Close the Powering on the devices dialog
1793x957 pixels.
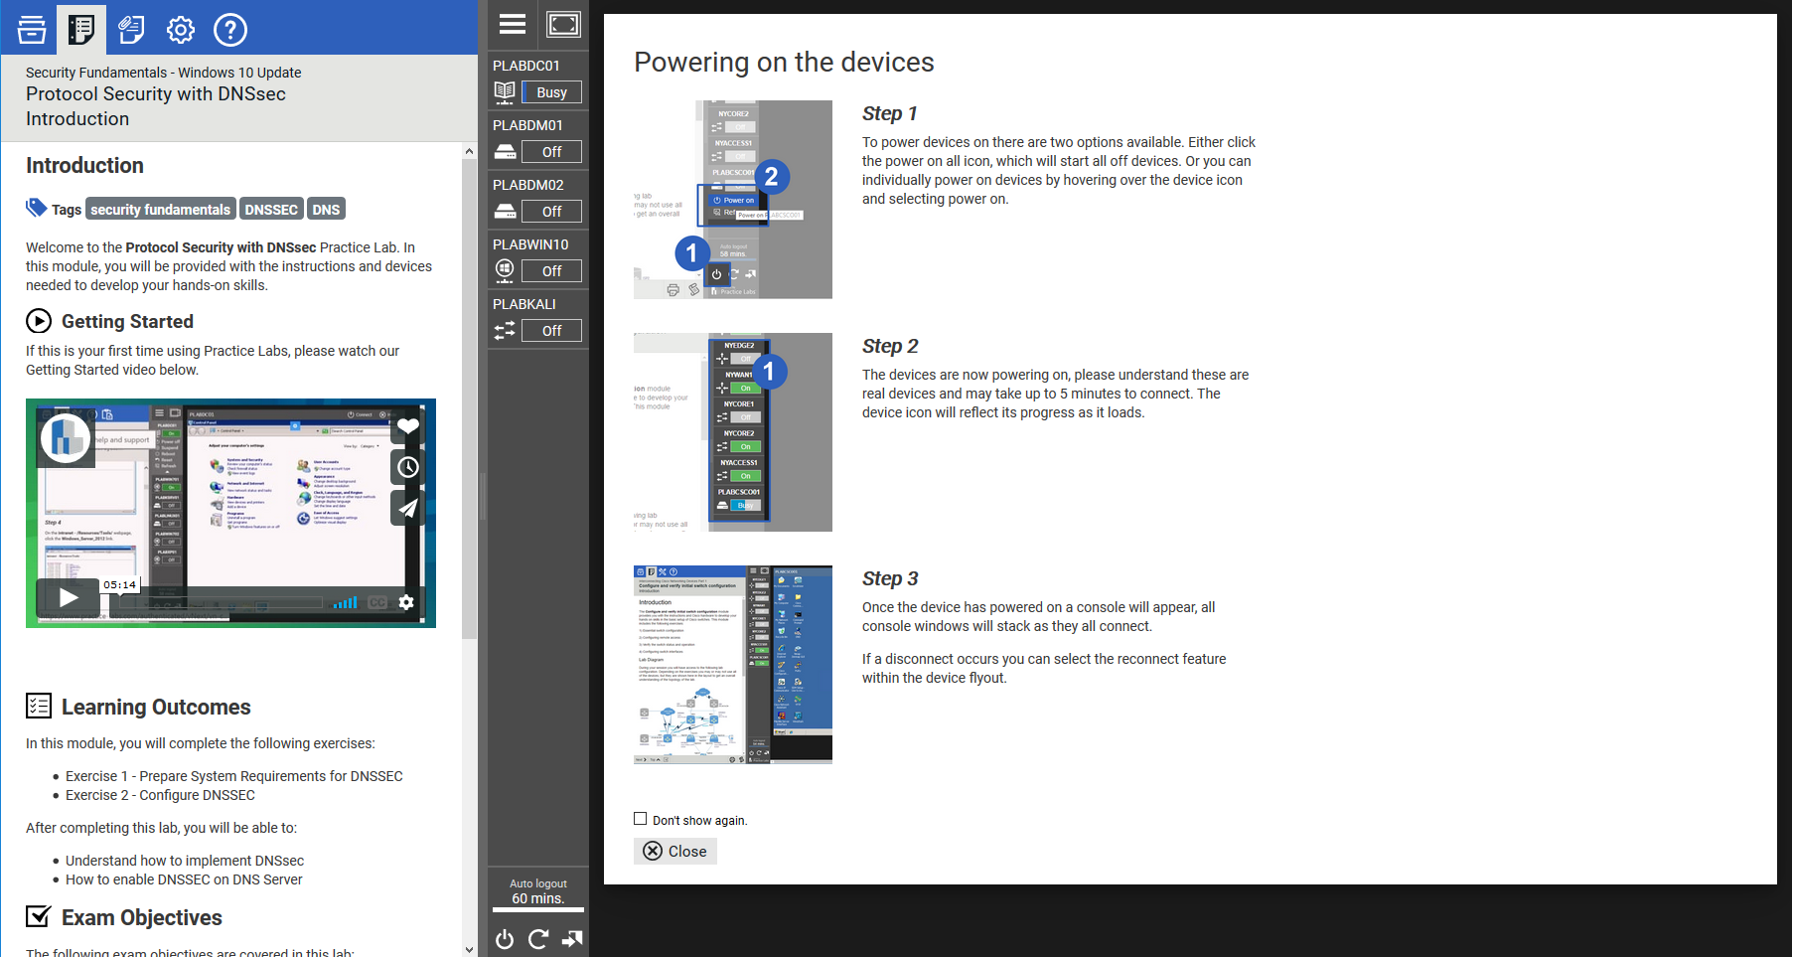point(675,851)
